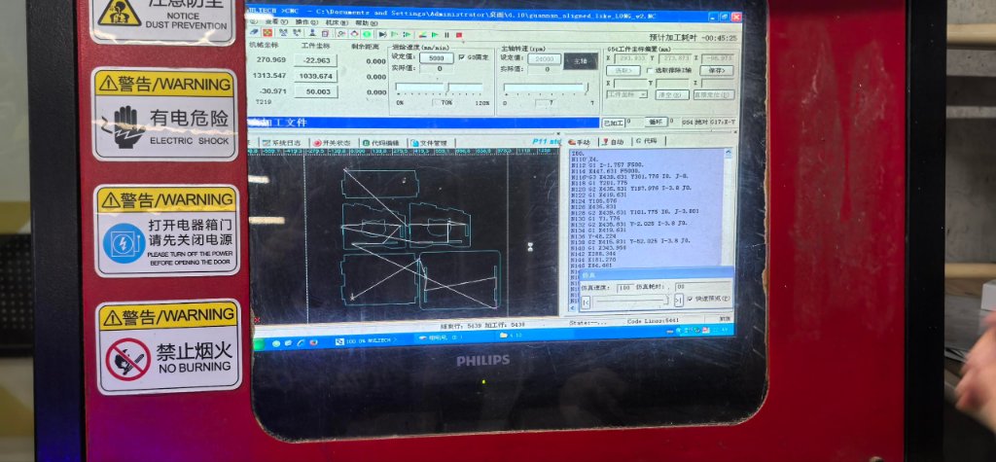Select the G代码 tab
The image size is (996, 462).
(647, 141)
